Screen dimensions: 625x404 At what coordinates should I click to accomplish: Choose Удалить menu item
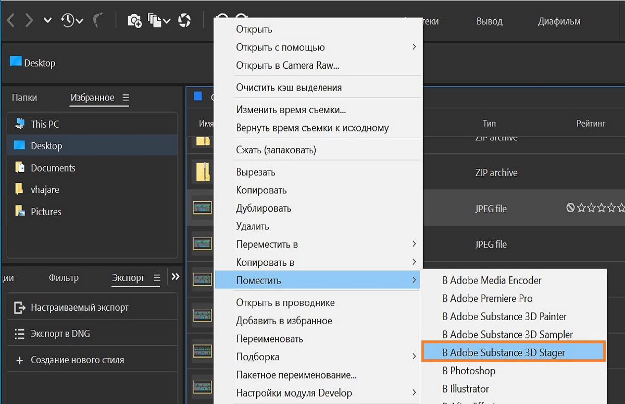coord(317,226)
